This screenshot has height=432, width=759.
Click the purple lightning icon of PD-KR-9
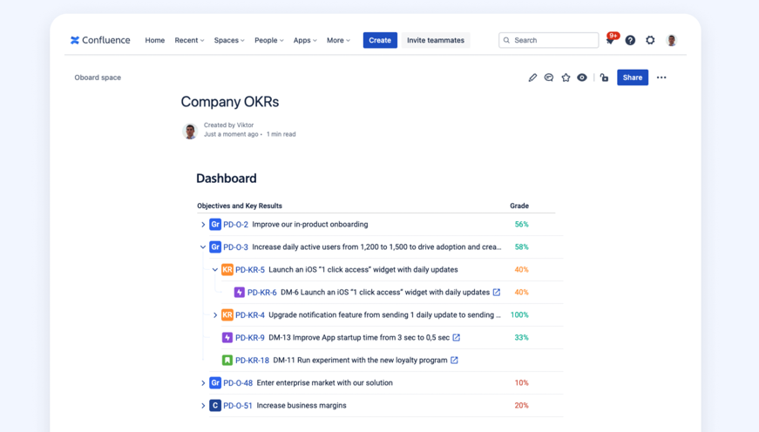tap(227, 338)
